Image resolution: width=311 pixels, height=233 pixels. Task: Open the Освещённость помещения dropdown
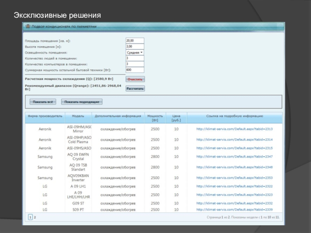pos(135,52)
